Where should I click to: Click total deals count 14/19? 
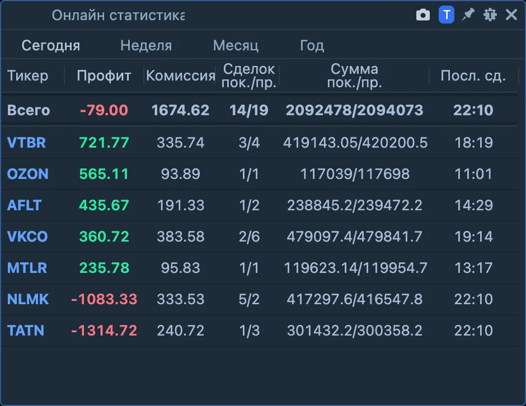[x=249, y=110]
